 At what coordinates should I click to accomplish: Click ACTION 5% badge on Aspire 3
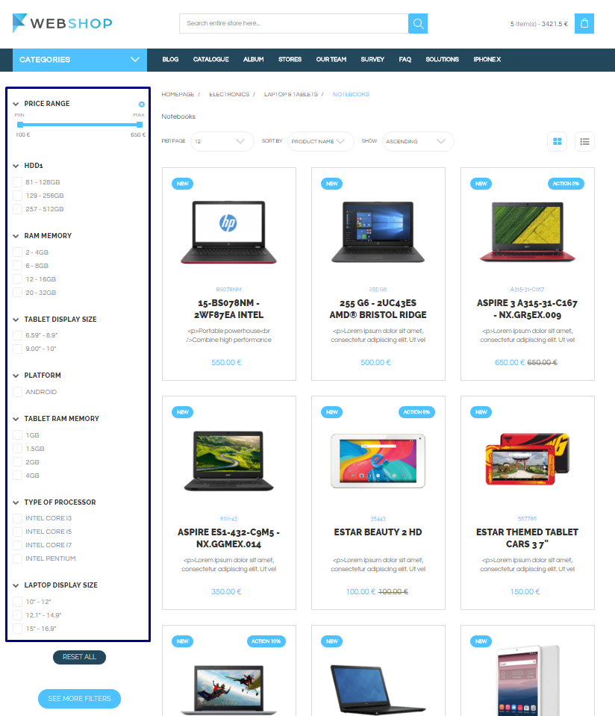[x=566, y=184]
